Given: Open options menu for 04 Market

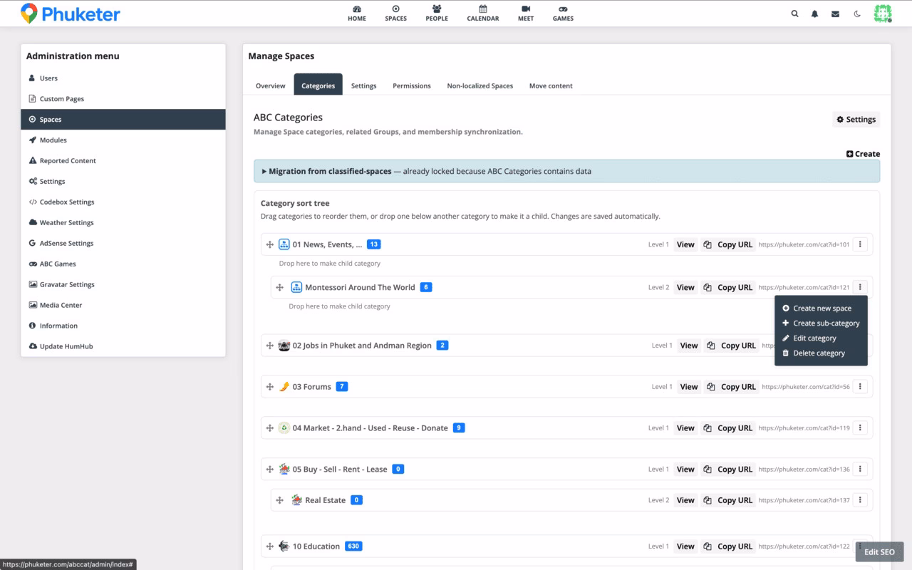Looking at the screenshot, I should pos(860,428).
